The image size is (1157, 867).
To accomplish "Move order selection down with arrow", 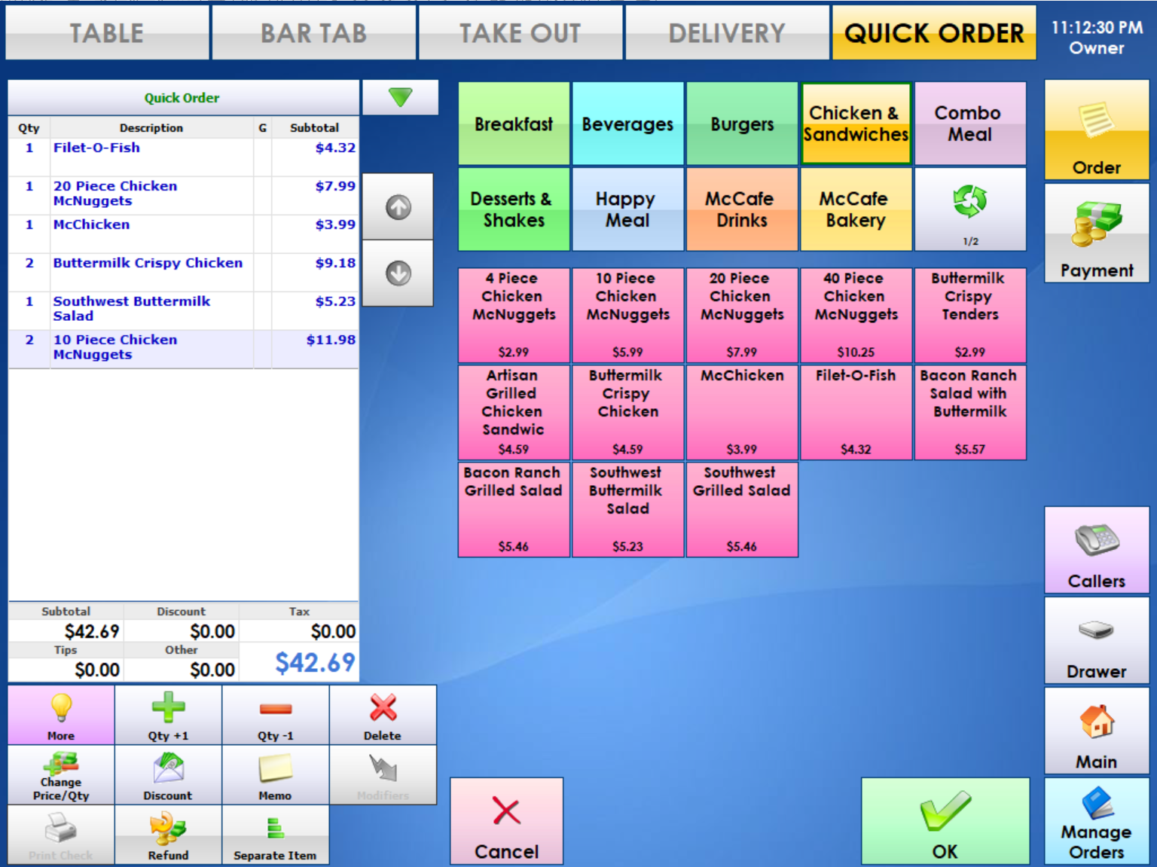I will pyautogui.click(x=398, y=273).
